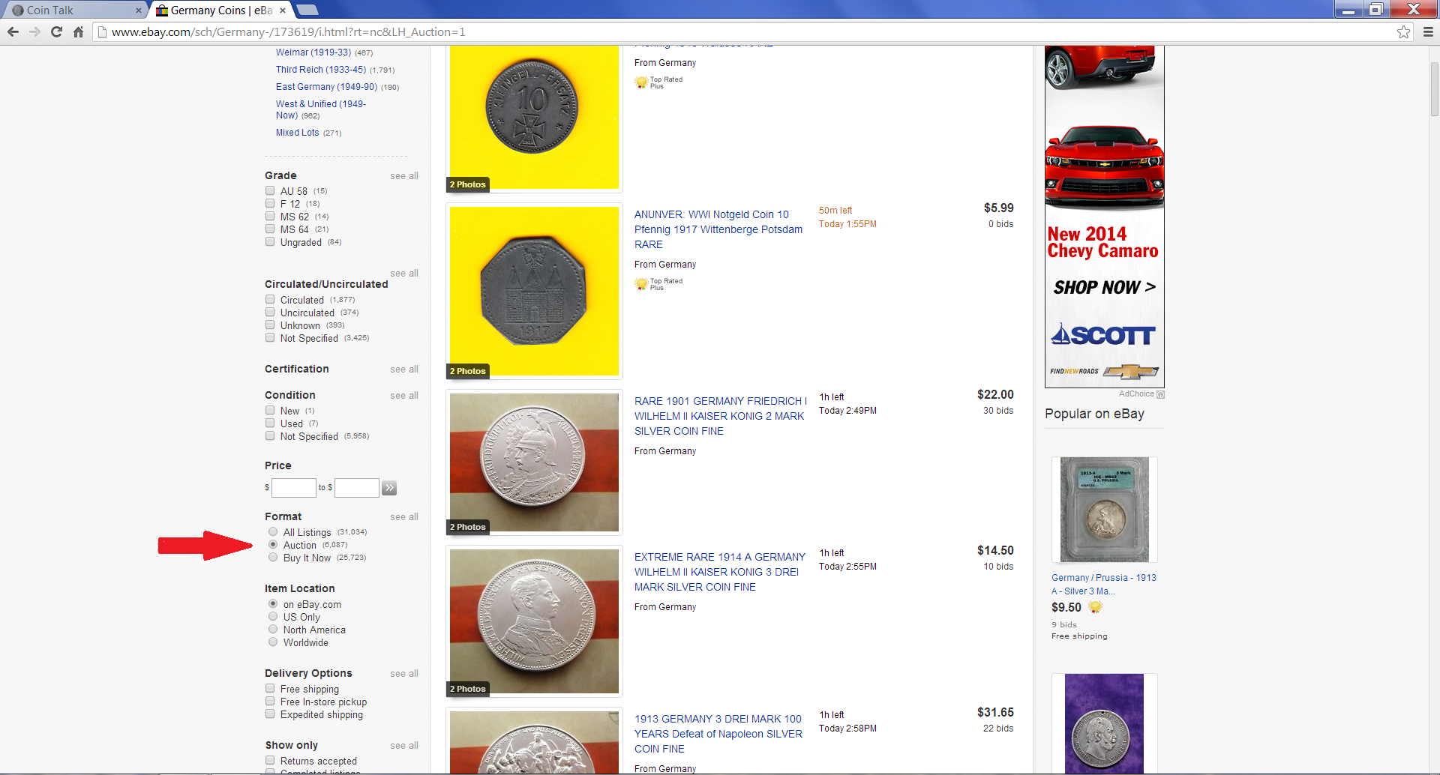Click the 10 Pfennig Kriegsgeld coin thumbnail

point(534,118)
